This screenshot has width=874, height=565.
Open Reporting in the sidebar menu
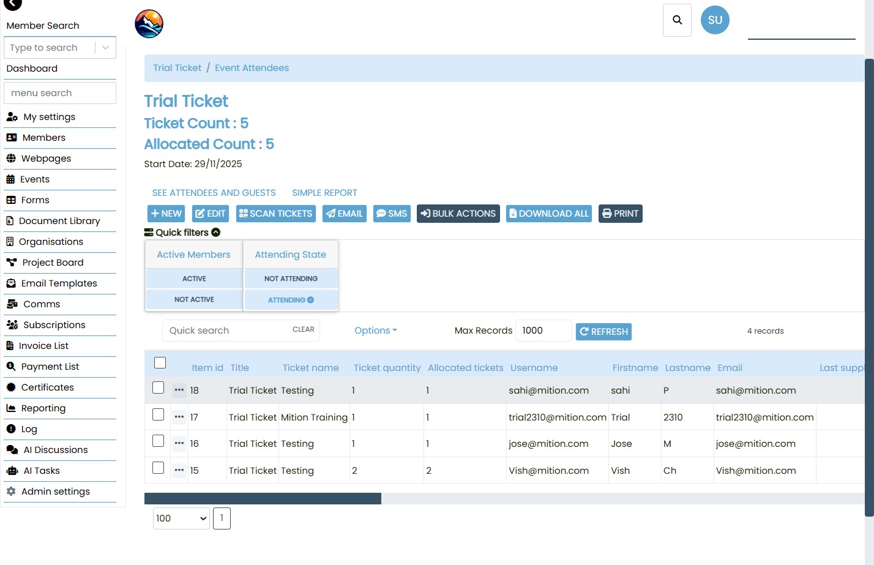point(43,408)
